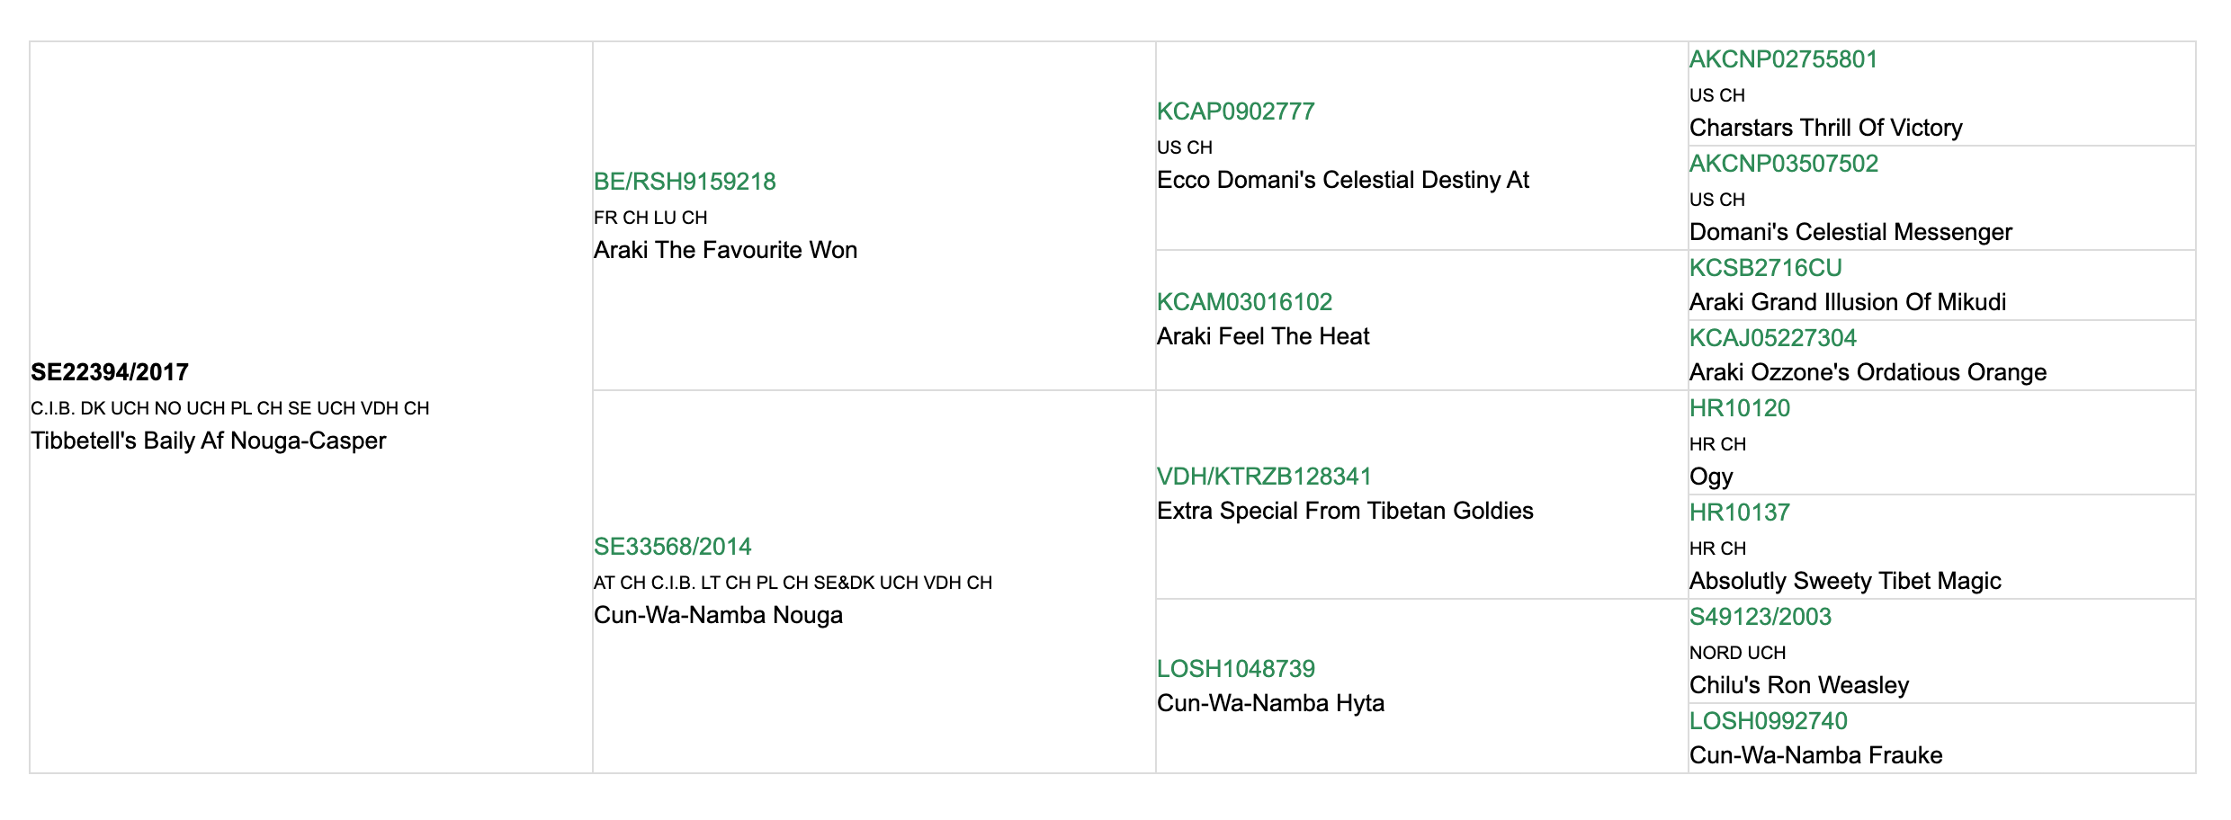This screenshot has width=2231, height=820.
Task: Open KCAP0902777 pedigree link
Action: pyautogui.click(x=1235, y=111)
